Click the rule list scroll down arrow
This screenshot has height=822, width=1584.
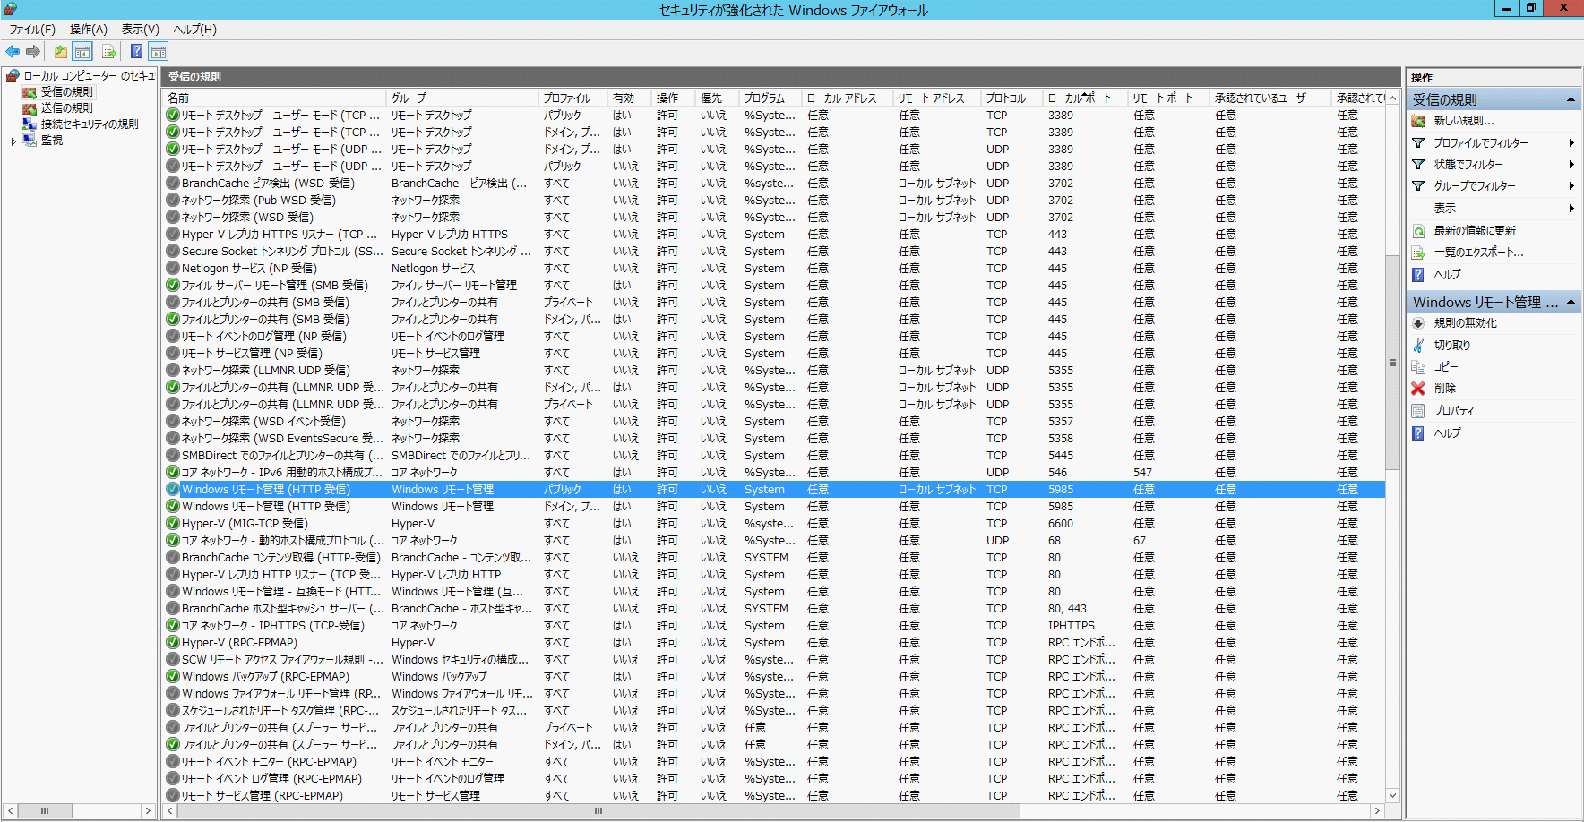[1392, 795]
